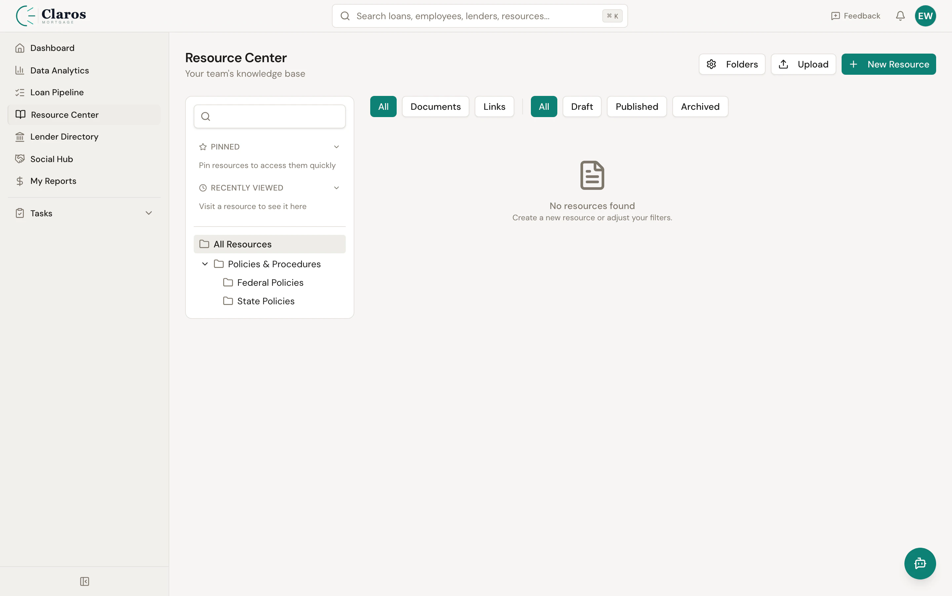Click the Data Analytics chart icon
This screenshot has width=952, height=596.
click(x=19, y=70)
